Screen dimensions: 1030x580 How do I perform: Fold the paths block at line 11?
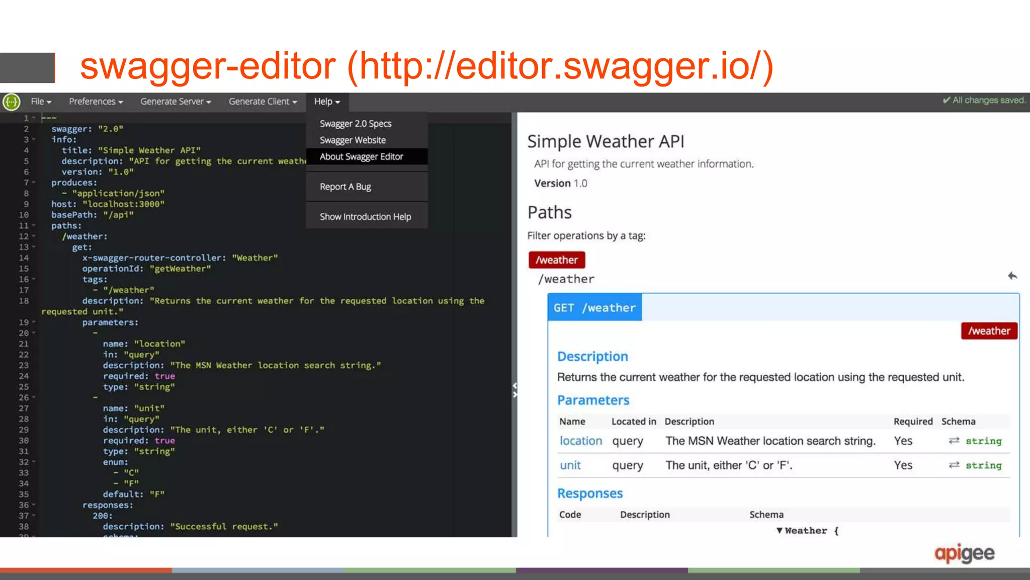34,226
